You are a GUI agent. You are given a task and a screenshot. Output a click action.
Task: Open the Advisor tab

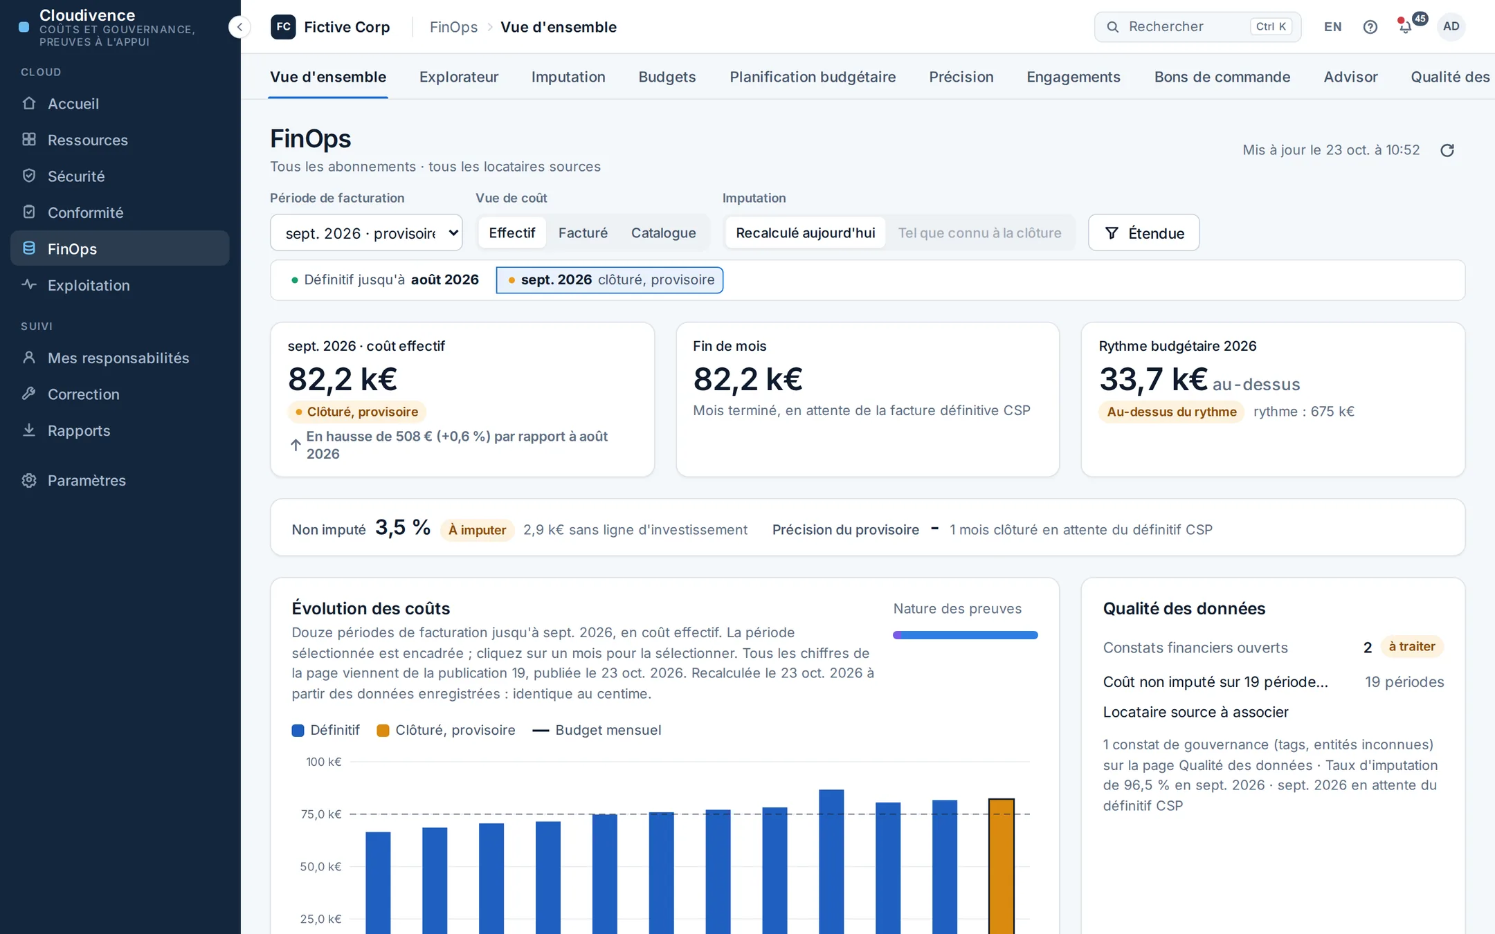point(1350,77)
